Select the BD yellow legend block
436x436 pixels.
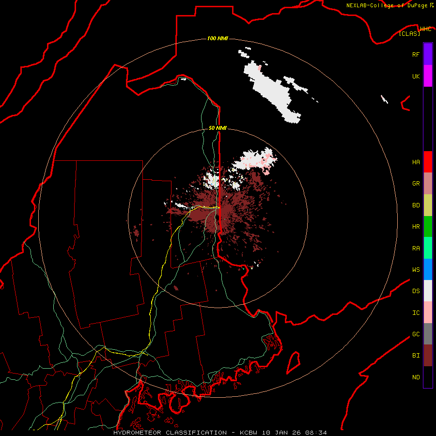point(428,205)
